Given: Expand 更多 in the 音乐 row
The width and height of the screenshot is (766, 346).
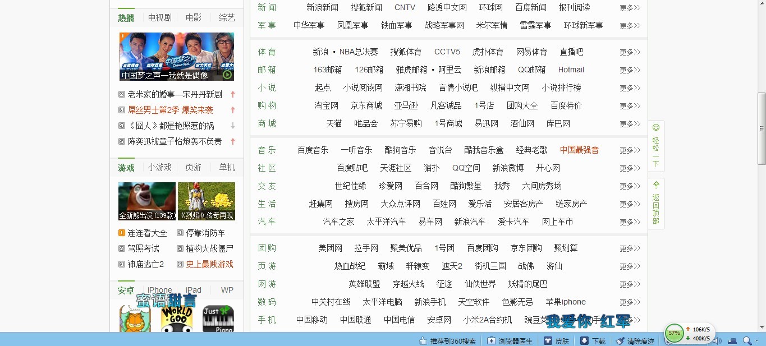Looking at the screenshot, I should pyautogui.click(x=630, y=150).
